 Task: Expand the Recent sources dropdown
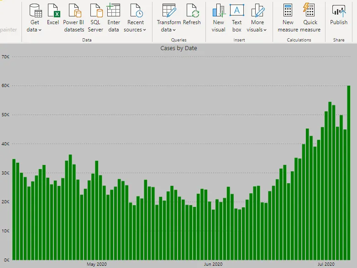pyautogui.click(x=144, y=30)
